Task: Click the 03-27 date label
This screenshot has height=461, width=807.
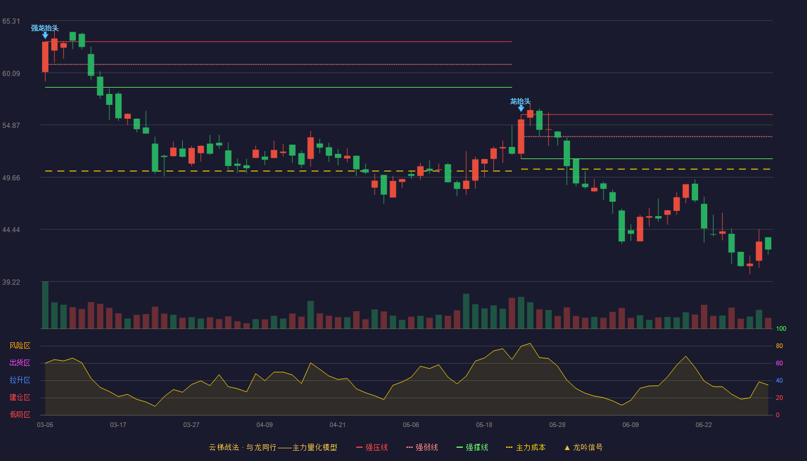Action: pyautogui.click(x=191, y=425)
